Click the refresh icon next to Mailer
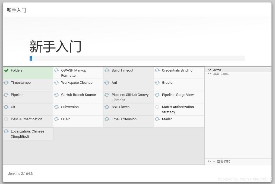Screen dimensions: 275x184 157,119
